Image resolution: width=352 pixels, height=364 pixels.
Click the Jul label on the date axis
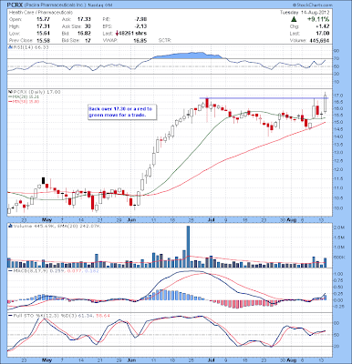click(211, 219)
